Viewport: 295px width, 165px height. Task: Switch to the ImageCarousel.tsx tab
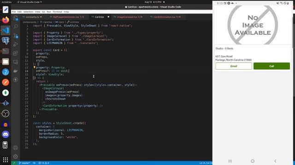coord(129,17)
